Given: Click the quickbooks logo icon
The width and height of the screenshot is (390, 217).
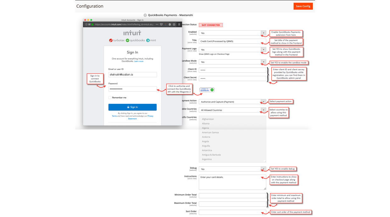Looking at the screenshot, I should click(127, 40).
